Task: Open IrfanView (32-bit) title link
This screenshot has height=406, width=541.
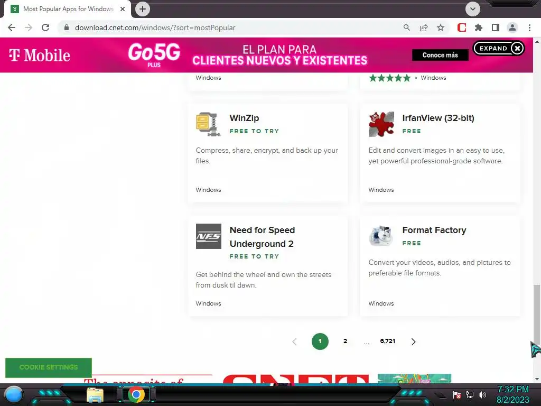Action: click(x=438, y=118)
